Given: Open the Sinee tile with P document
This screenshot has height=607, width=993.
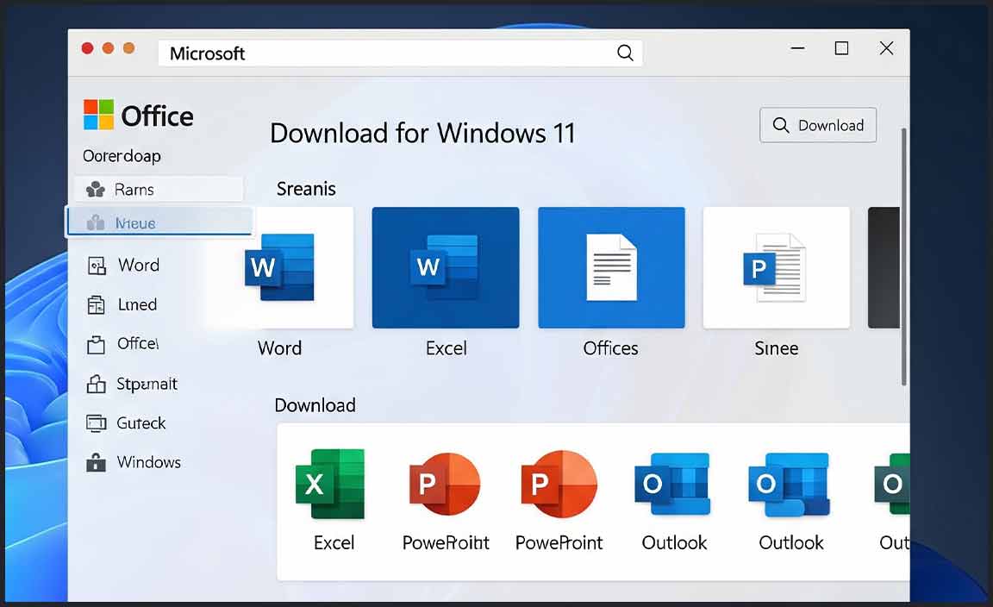Looking at the screenshot, I should pyautogui.click(x=777, y=267).
